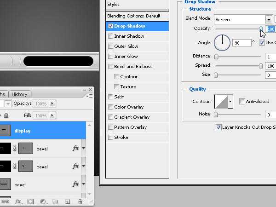
Task: Delete layer with the trash icon
Action: pos(80,201)
